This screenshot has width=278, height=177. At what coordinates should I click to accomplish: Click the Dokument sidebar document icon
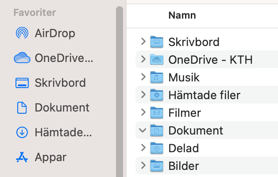point(22,108)
